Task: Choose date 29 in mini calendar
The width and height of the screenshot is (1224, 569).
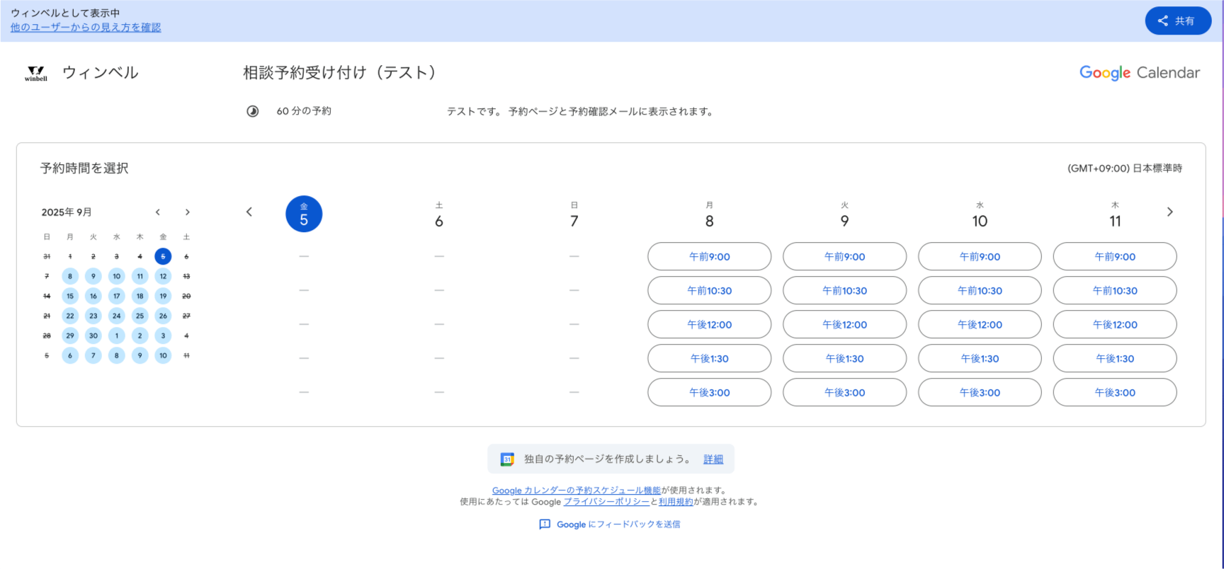Action: tap(70, 335)
